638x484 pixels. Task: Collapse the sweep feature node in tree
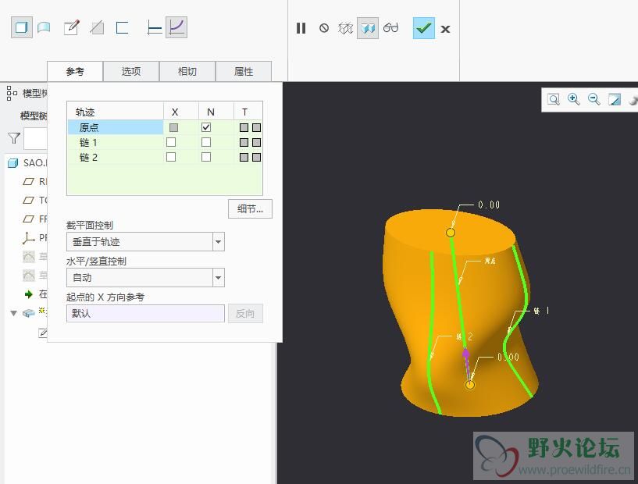[x=14, y=313]
